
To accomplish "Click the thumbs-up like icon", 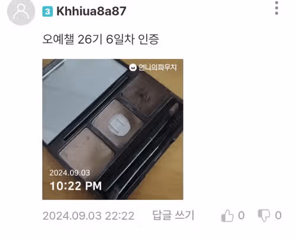I will [x=227, y=215].
